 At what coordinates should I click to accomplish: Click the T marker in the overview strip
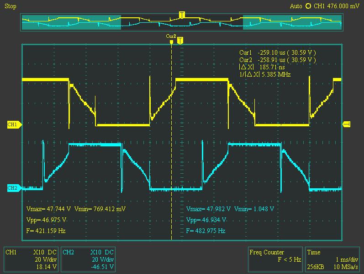coord(182,16)
